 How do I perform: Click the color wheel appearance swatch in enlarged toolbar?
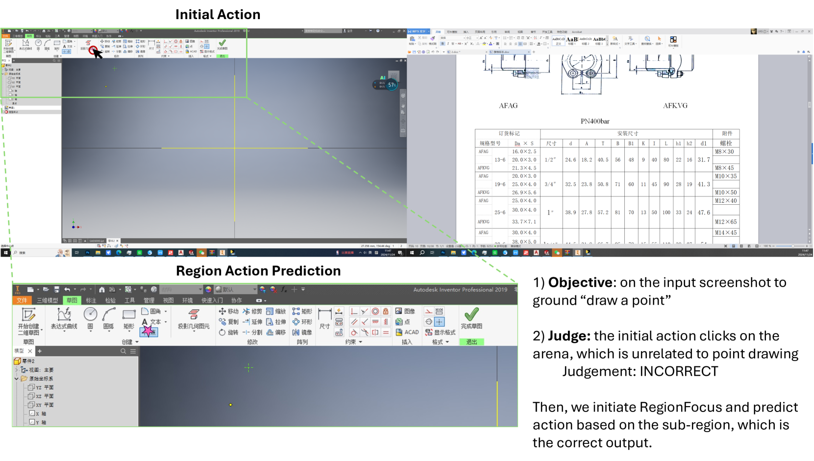tap(208, 290)
